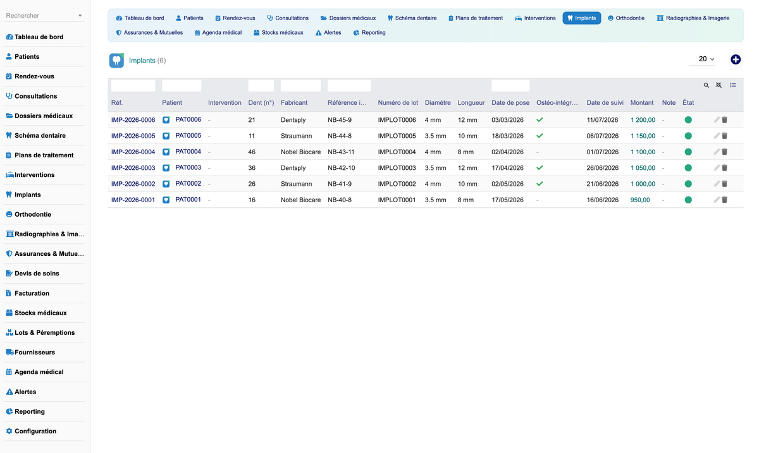Edit implant IMP-2026-0002 with pencil icon
Screen dimensions: 759x453
[717, 184]
